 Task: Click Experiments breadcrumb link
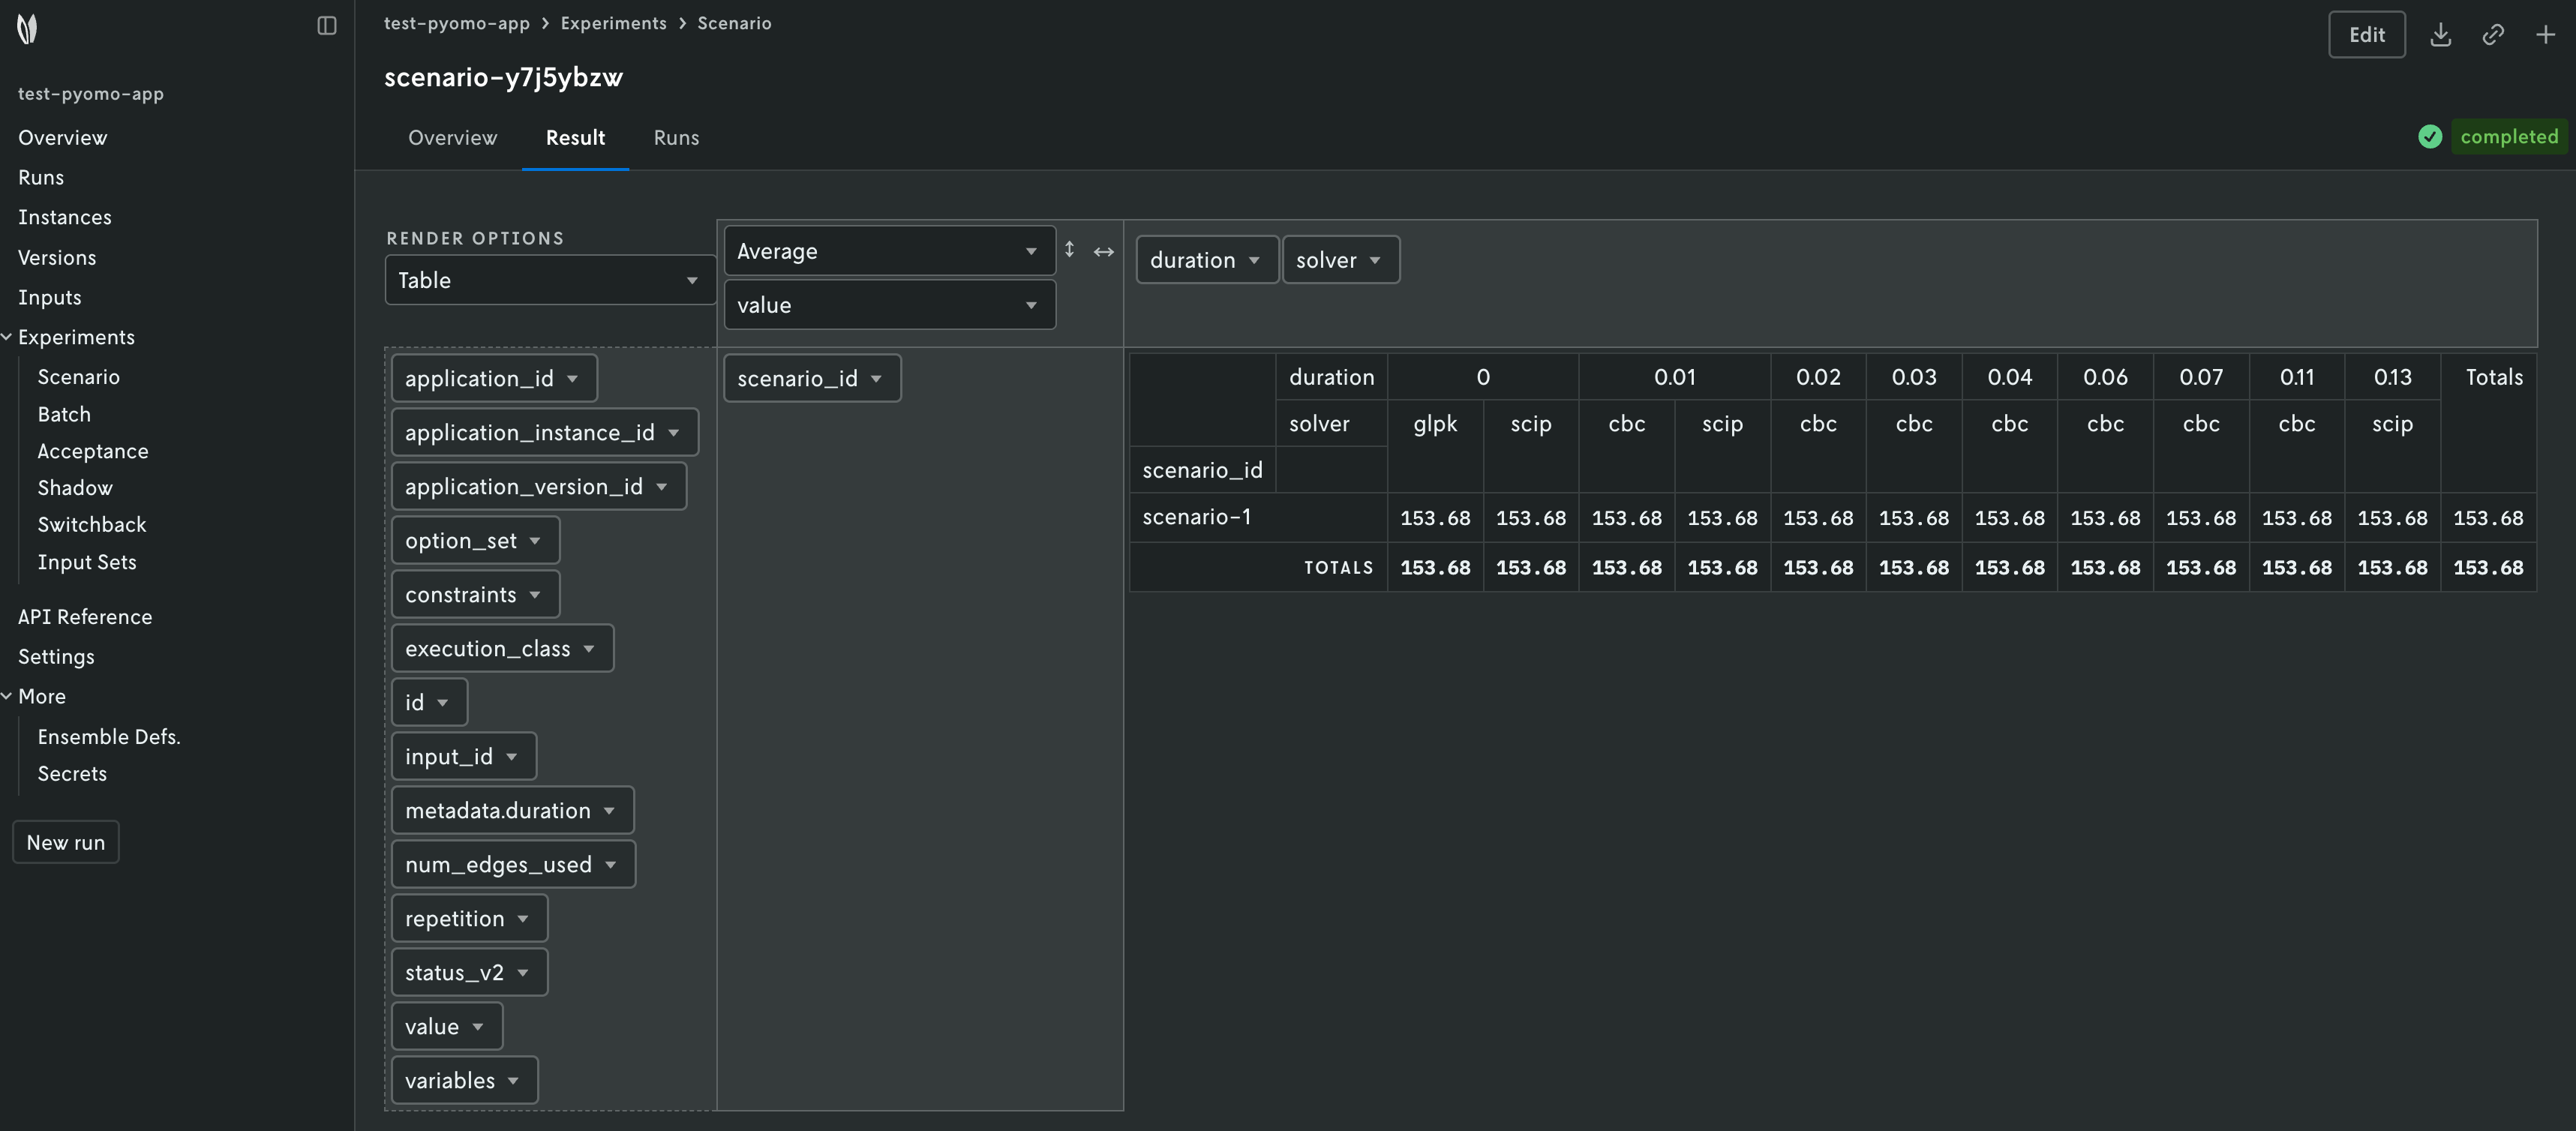click(x=613, y=23)
